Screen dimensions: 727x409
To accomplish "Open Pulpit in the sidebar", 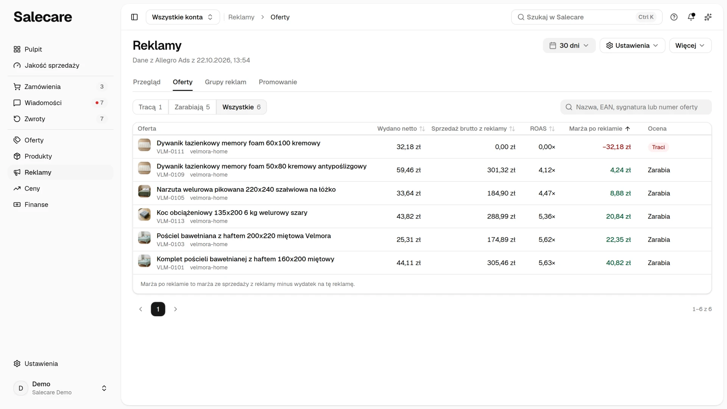I will pos(61,49).
